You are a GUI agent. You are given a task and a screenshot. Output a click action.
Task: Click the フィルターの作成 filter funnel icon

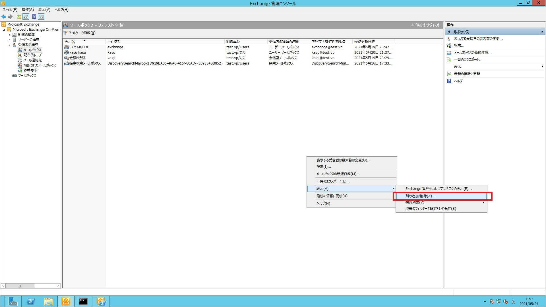click(65, 33)
